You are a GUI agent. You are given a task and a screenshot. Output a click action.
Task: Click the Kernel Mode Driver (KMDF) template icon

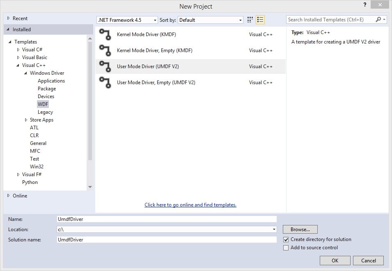coord(105,34)
